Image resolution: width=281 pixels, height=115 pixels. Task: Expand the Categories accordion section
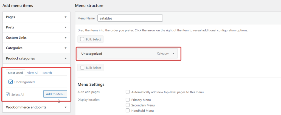point(65,48)
